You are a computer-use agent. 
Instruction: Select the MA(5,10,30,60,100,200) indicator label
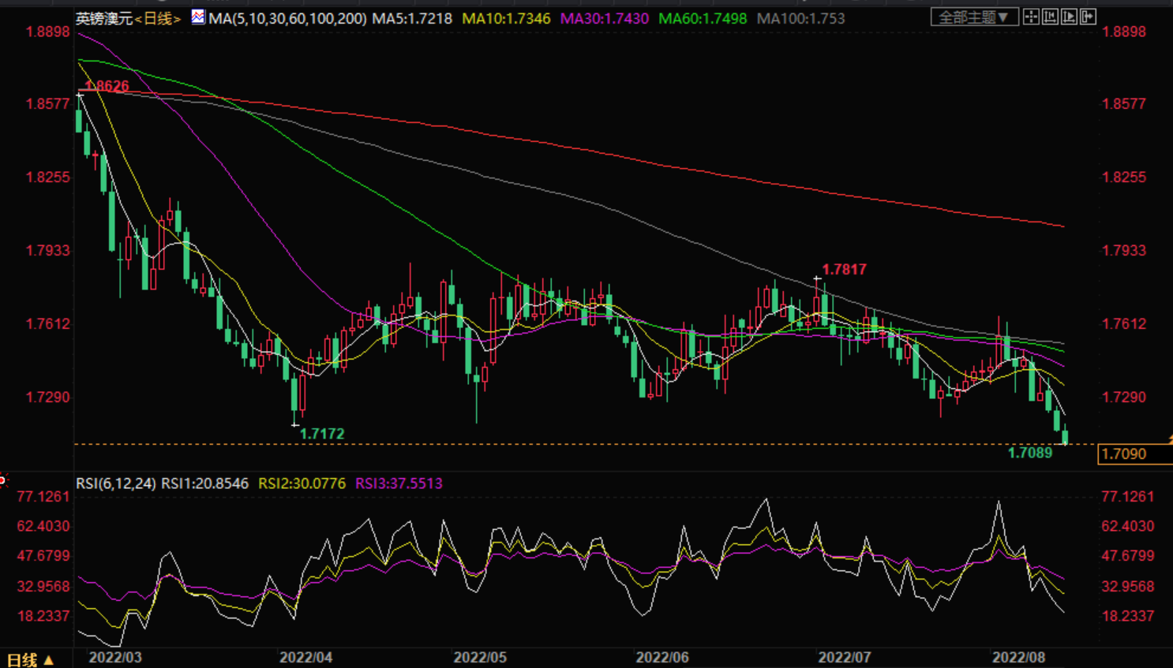[x=287, y=17]
